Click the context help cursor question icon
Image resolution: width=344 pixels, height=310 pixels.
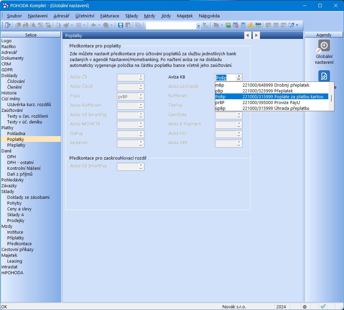pyautogui.click(x=291, y=25)
